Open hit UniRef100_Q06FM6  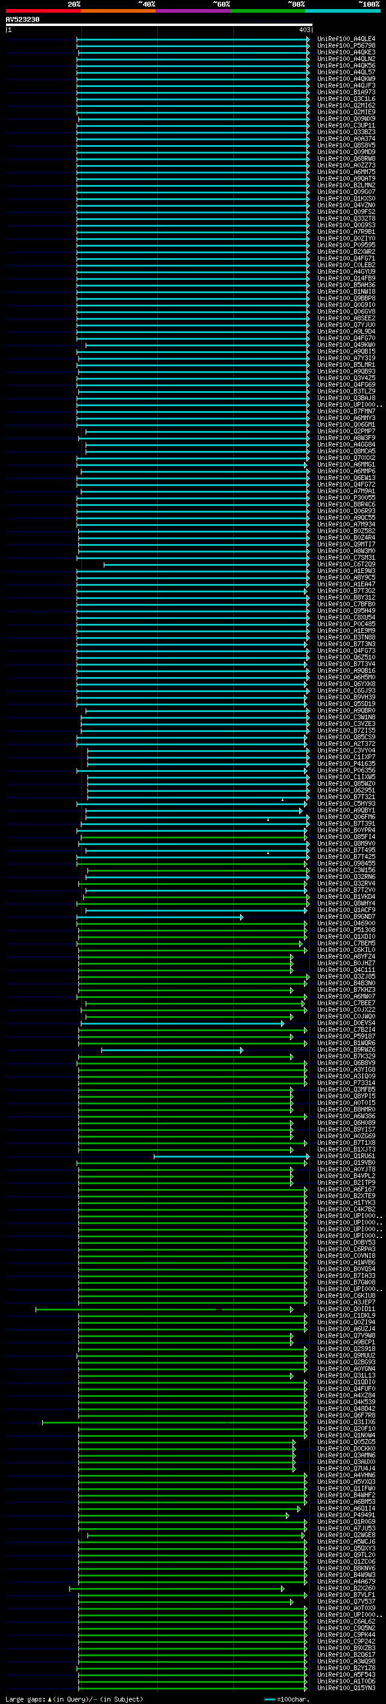[x=346, y=817]
